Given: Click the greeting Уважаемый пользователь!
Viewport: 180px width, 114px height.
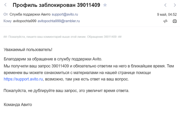Looking at the screenshot, I should [x=28, y=49].
